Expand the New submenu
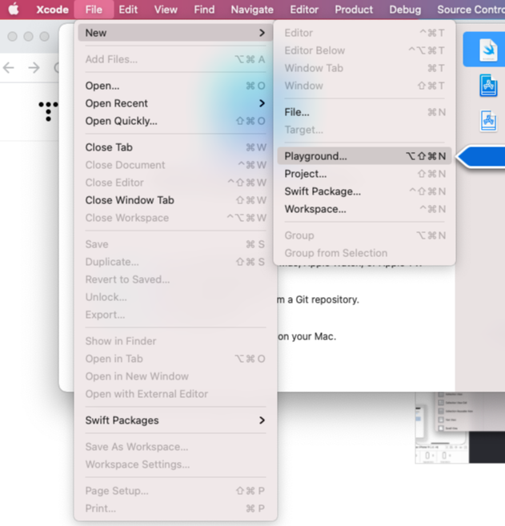Screen dimensions: 505x526 click(175, 33)
